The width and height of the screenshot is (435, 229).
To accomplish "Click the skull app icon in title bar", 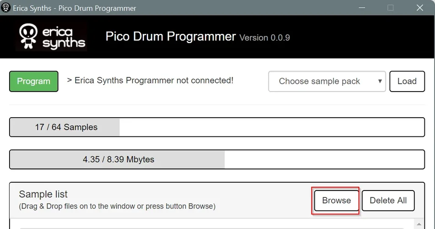I will coord(6,8).
